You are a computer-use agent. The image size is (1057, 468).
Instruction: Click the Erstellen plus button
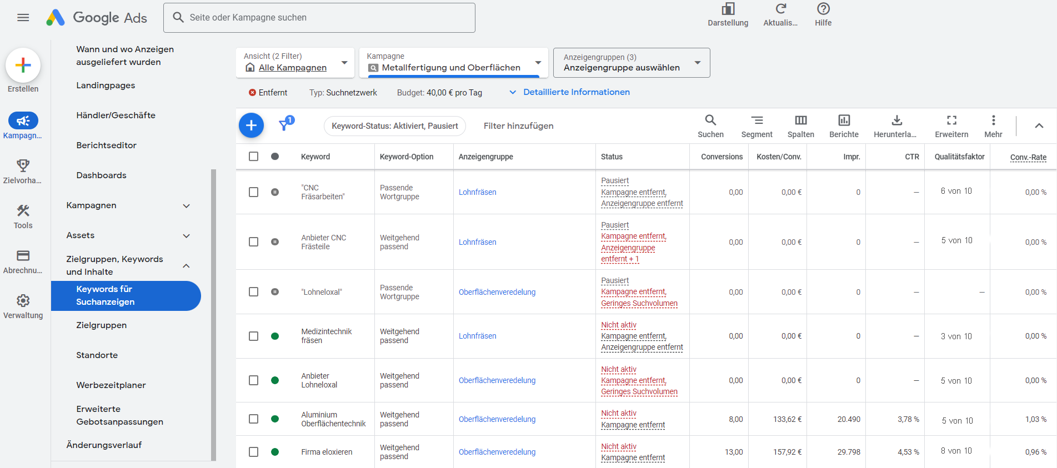coord(23,66)
